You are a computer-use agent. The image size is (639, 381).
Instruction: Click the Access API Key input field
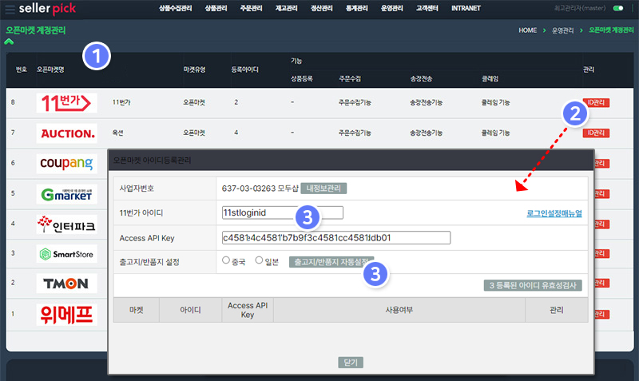[336, 237]
